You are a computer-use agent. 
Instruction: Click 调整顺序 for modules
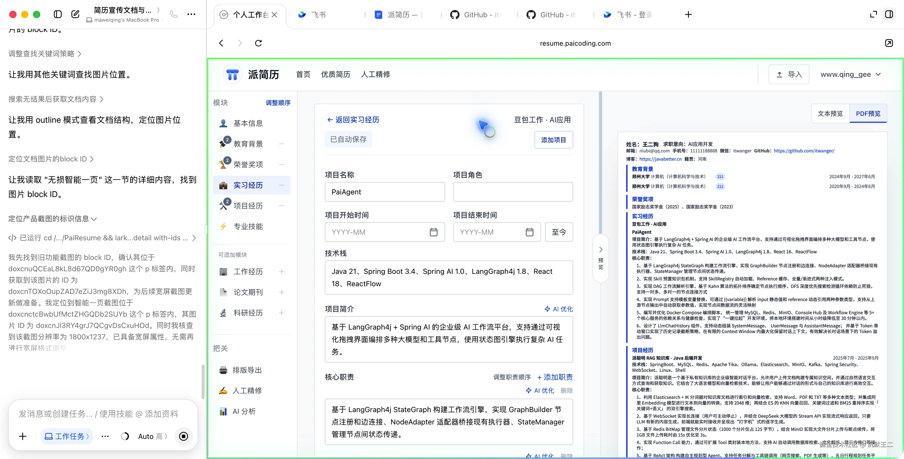278,103
